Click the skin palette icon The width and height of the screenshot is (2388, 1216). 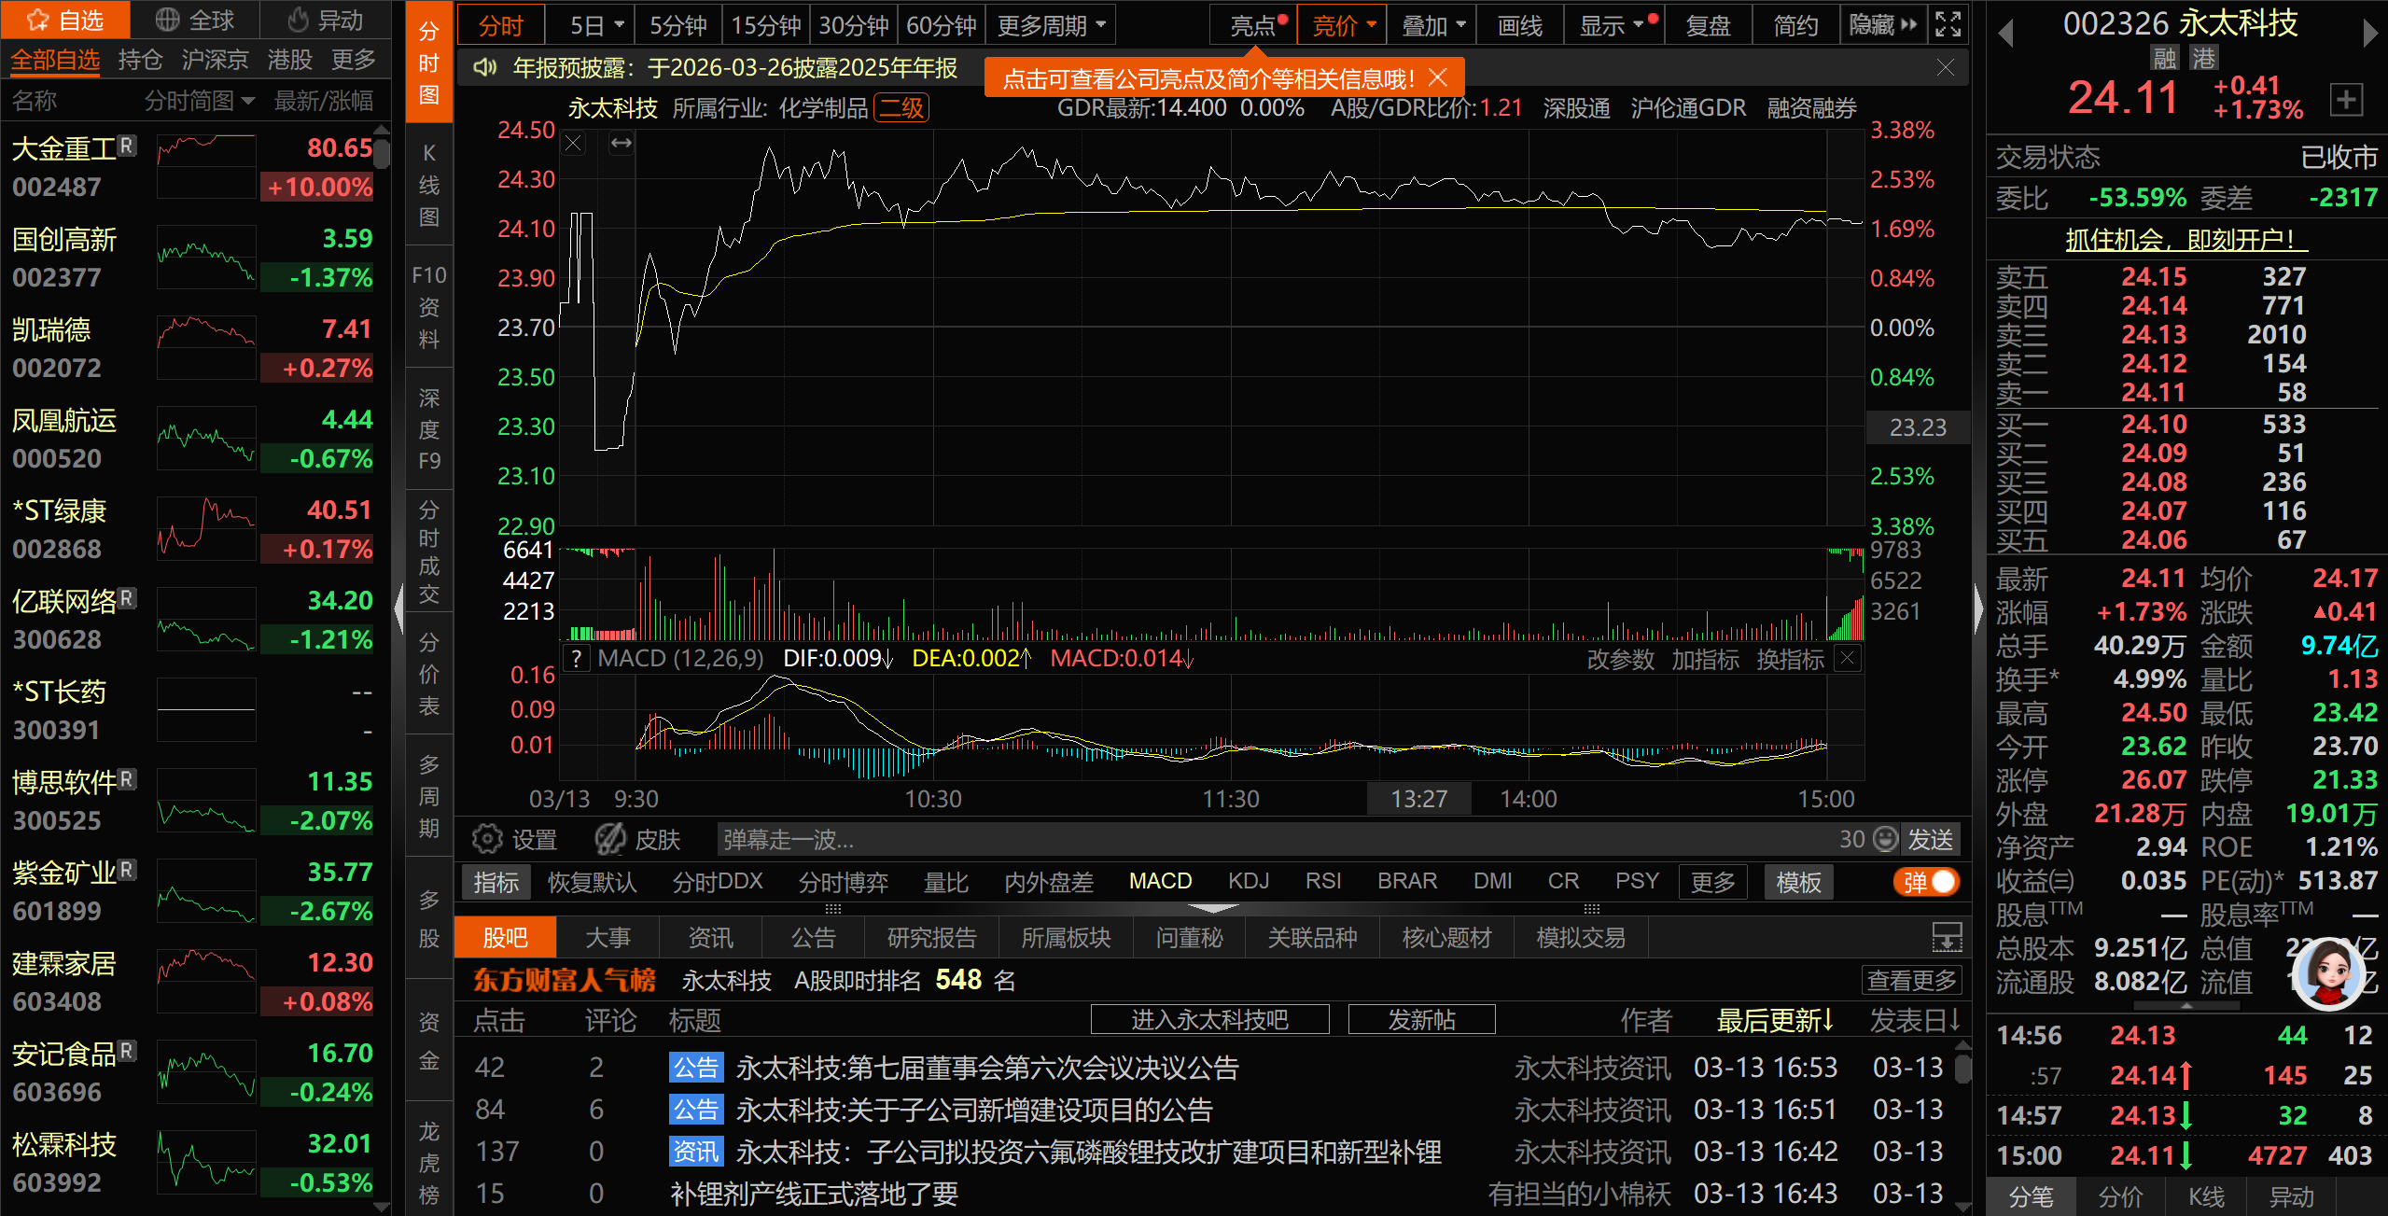pyautogui.click(x=611, y=839)
